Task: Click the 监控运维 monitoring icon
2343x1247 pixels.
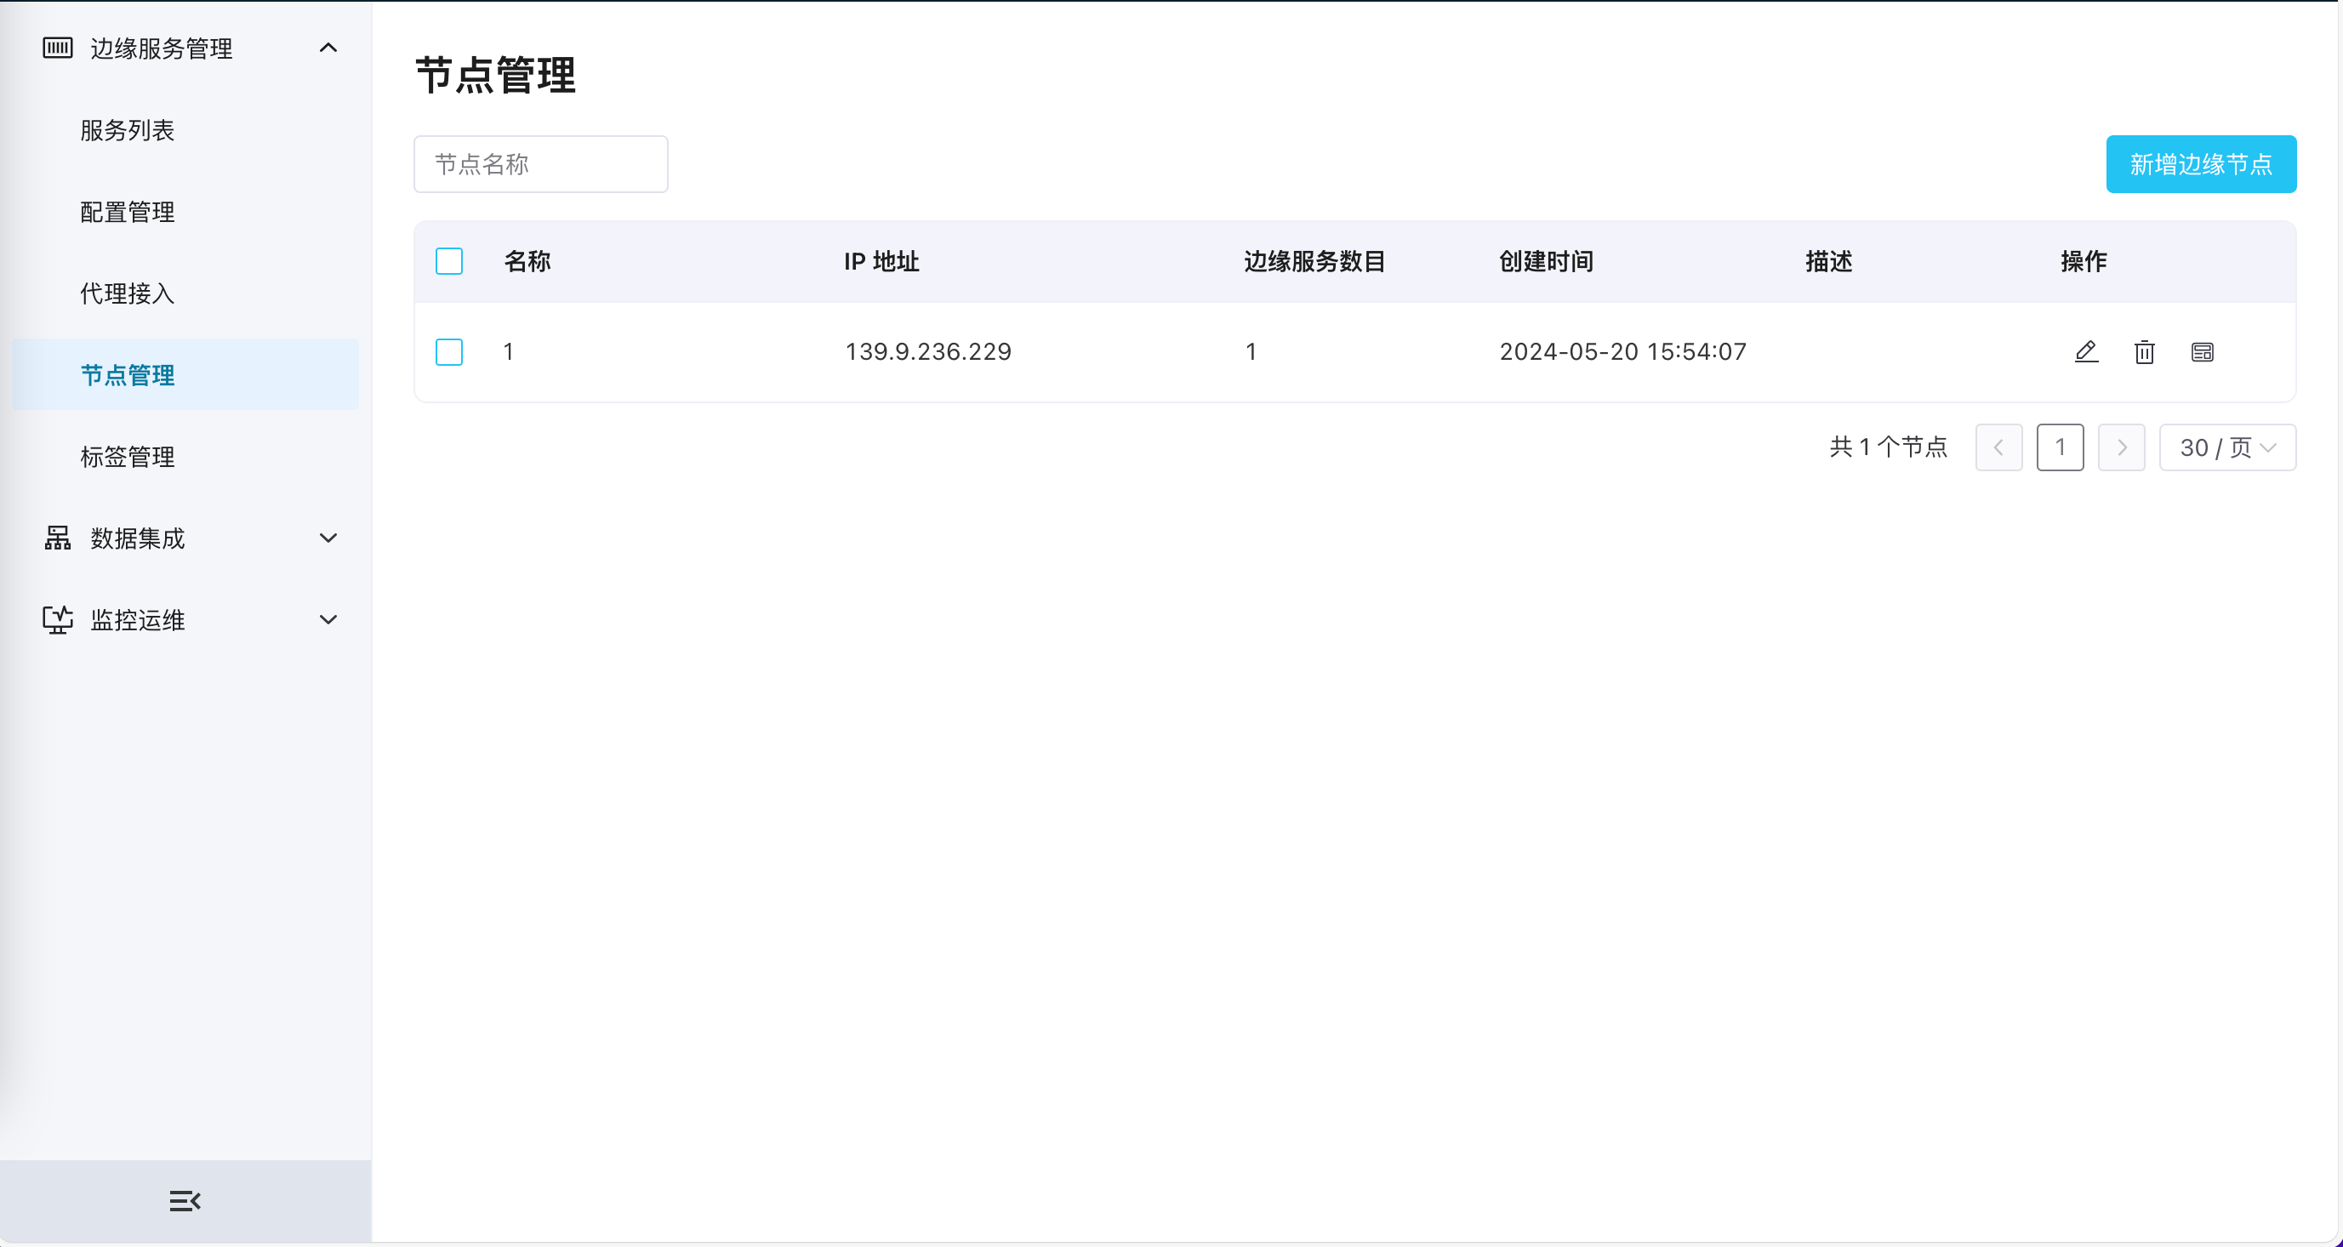Action: click(x=56, y=619)
